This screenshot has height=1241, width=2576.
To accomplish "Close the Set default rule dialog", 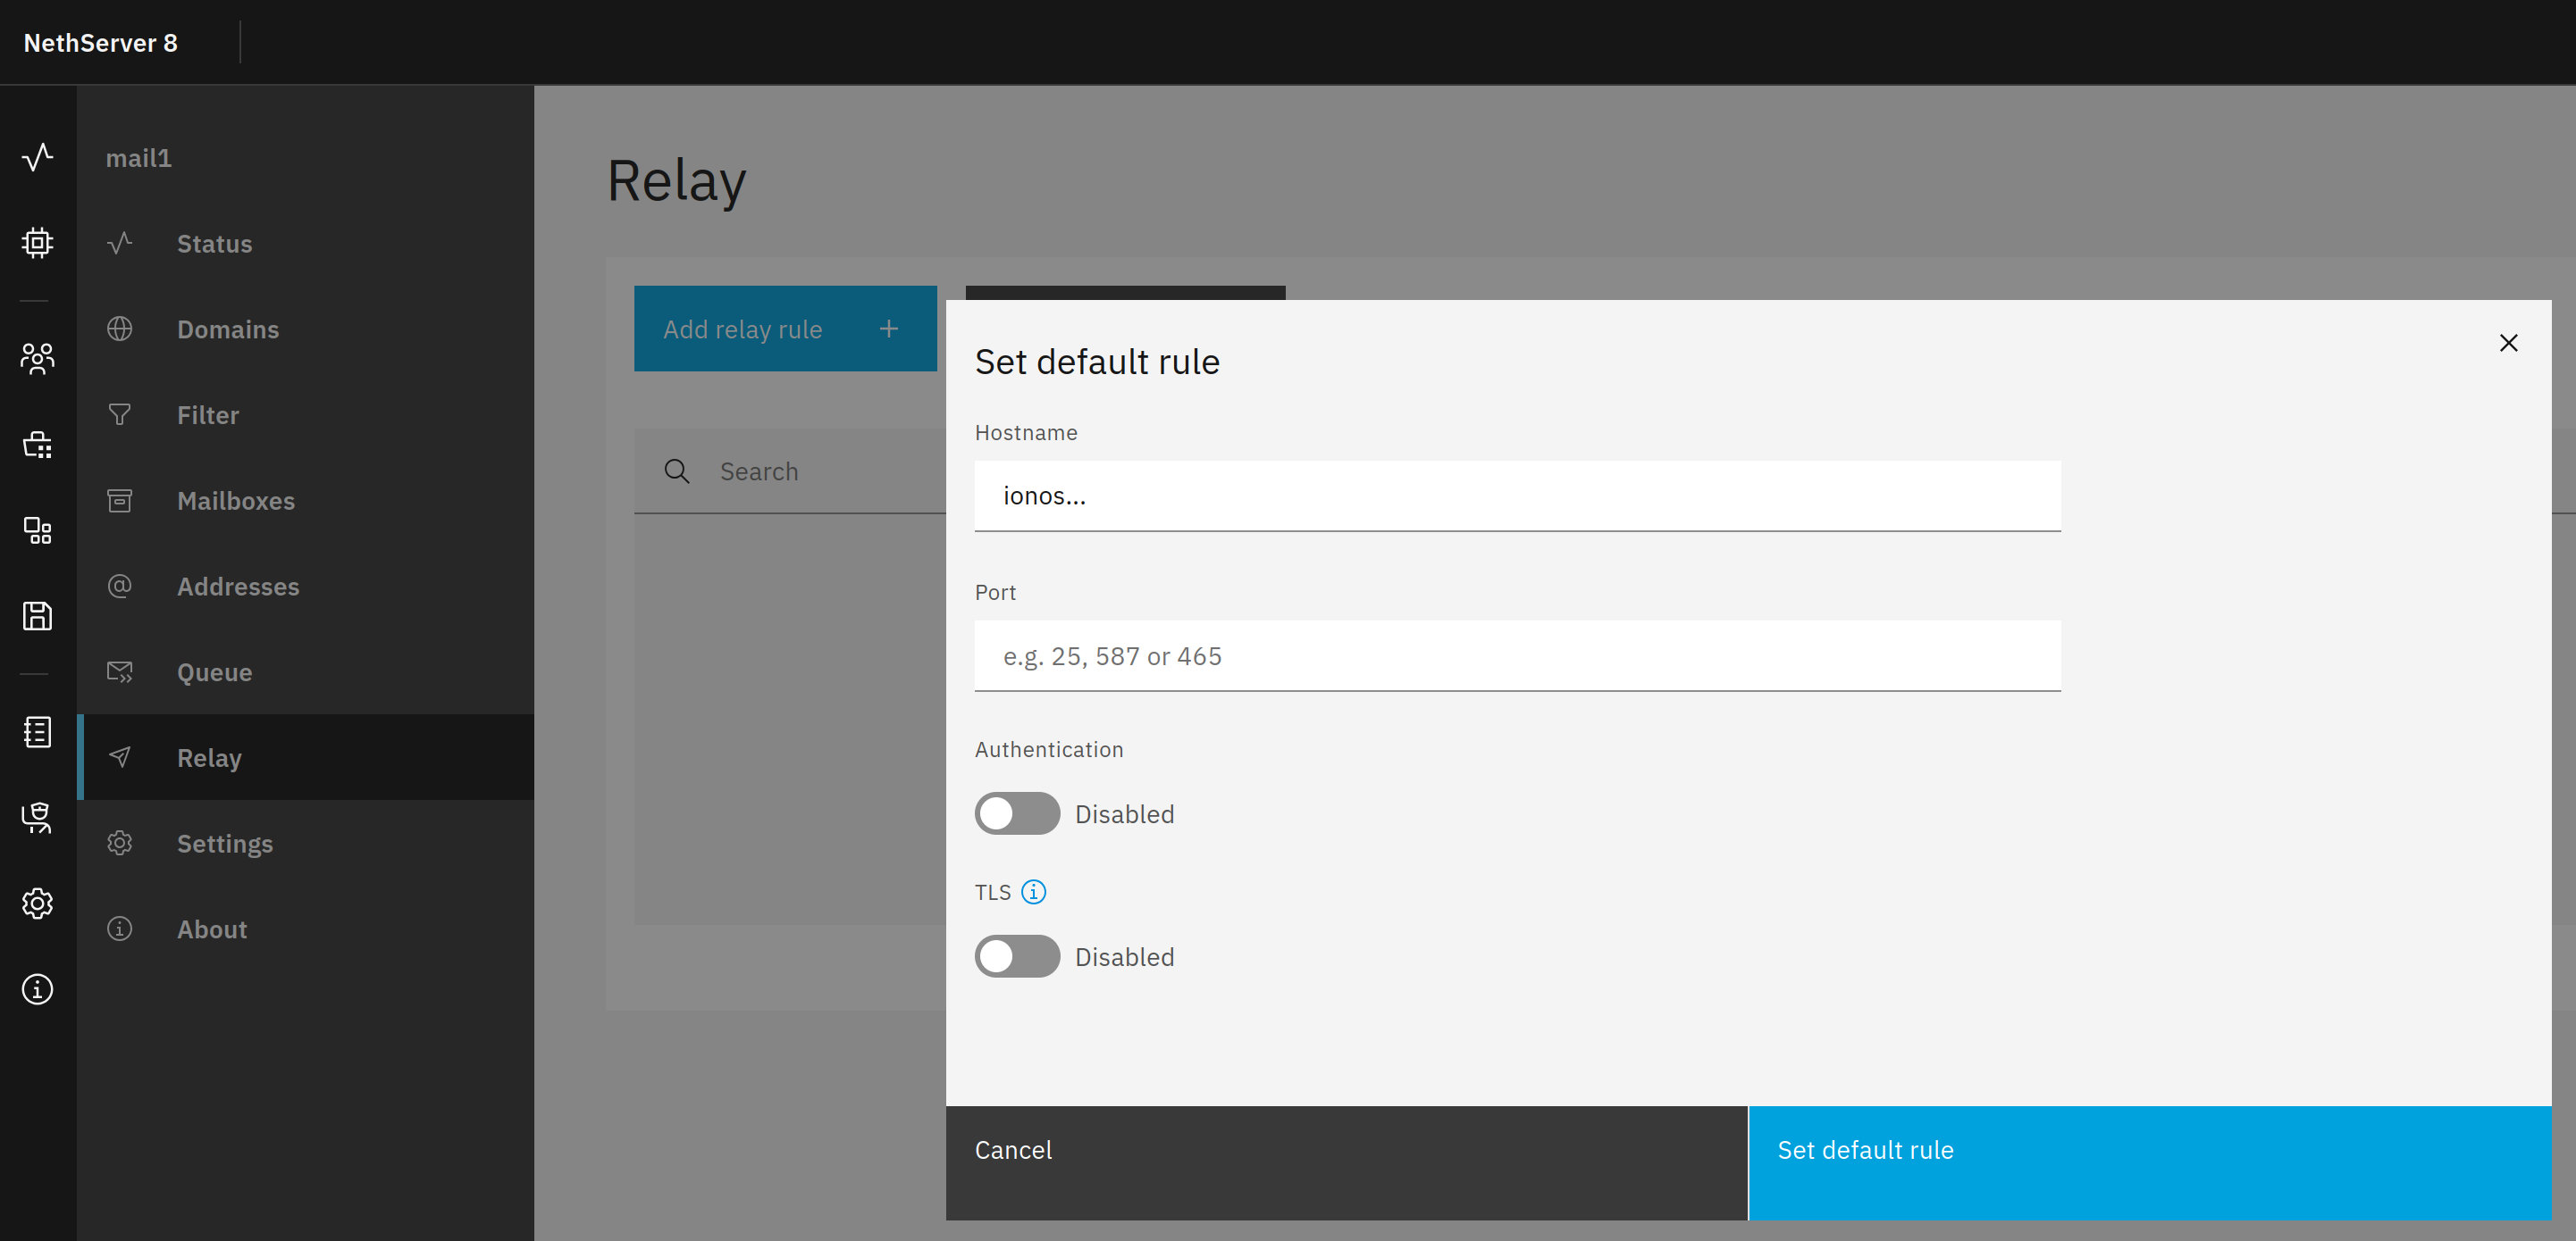I will tap(2507, 343).
